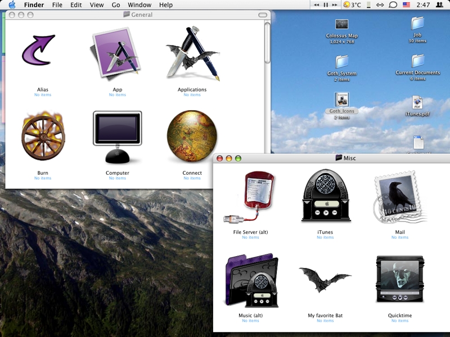The image size is (450, 337).
Task: Click the iTunes gothic radio icon
Action: (325, 196)
